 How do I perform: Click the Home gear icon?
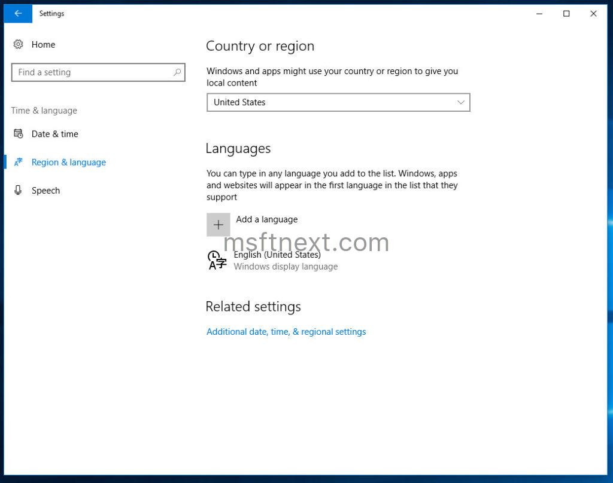point(18,44)
